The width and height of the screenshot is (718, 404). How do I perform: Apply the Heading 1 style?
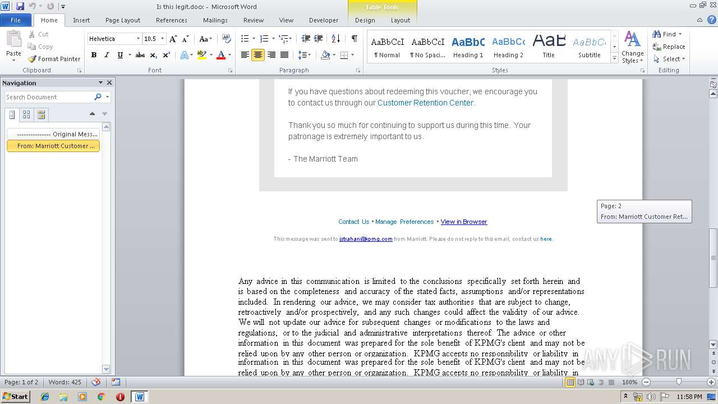[468, 47]
